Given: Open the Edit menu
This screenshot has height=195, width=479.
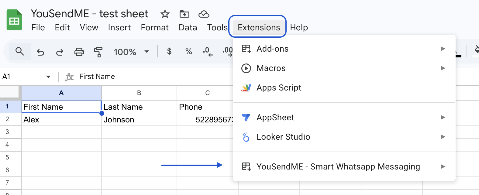Looking at the screenshot, I should (x=62, y=28).
